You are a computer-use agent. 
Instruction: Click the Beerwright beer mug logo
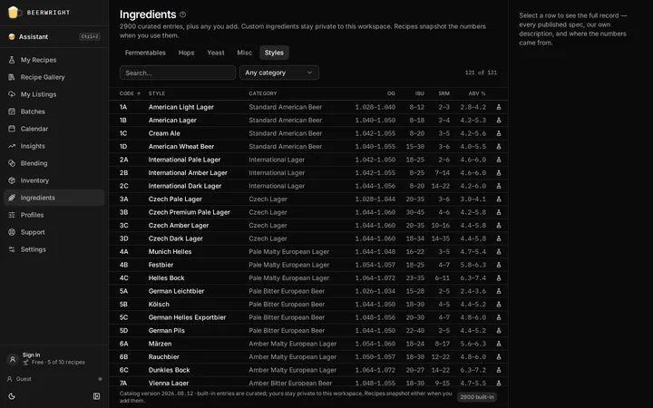(14, 12)
